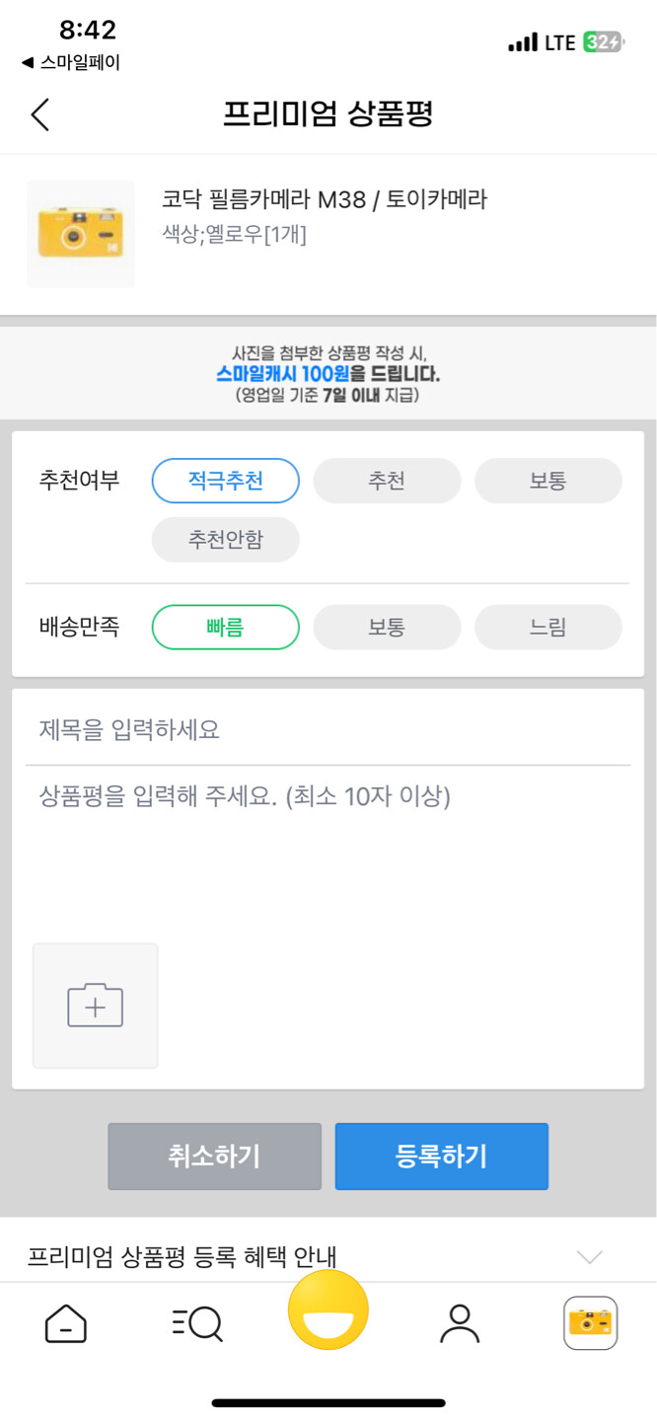657x1421 pixels.
Task: Open the Home icon in bottom navigation
Action: 65,1324
